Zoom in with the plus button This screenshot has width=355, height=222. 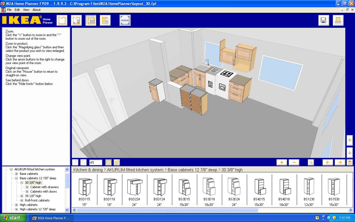pos(282,162)
